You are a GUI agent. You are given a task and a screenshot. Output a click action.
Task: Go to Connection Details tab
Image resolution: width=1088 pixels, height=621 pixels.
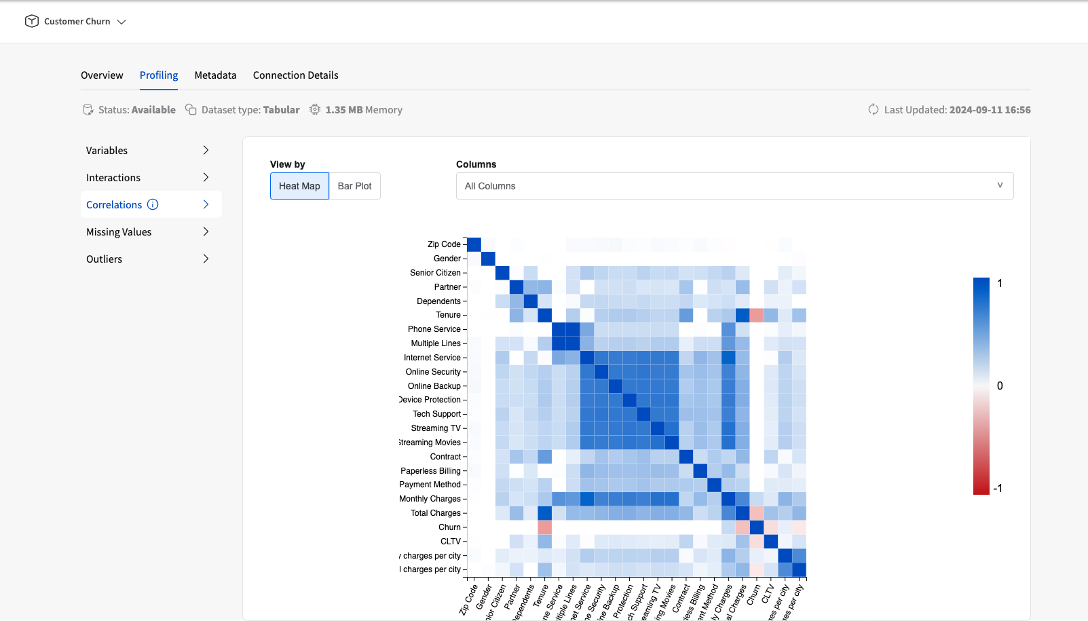point(296,75)
